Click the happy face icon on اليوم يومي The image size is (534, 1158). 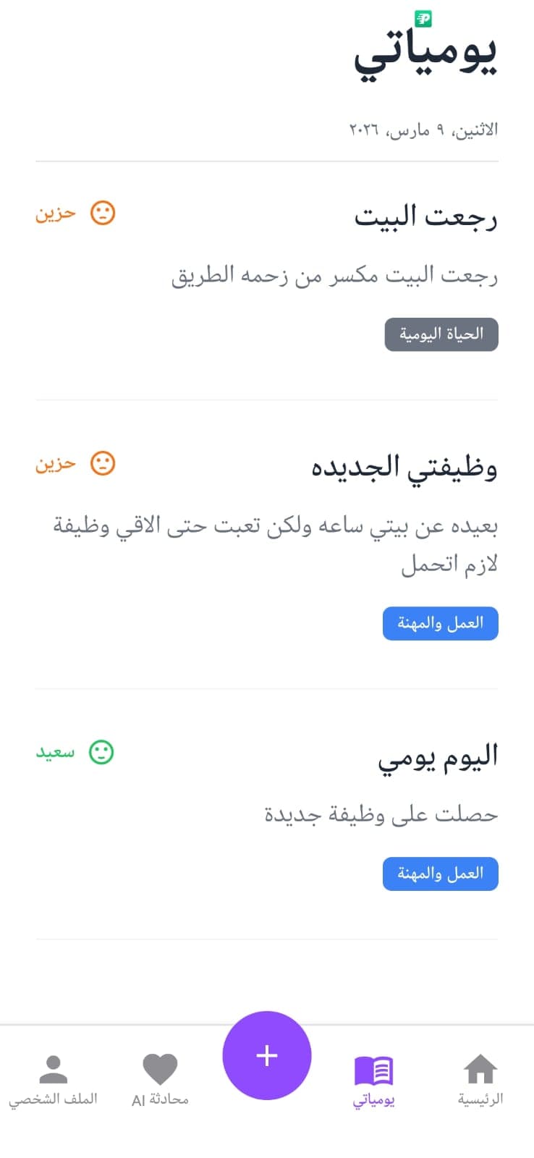pyautogui.click(x=101, y=751)
